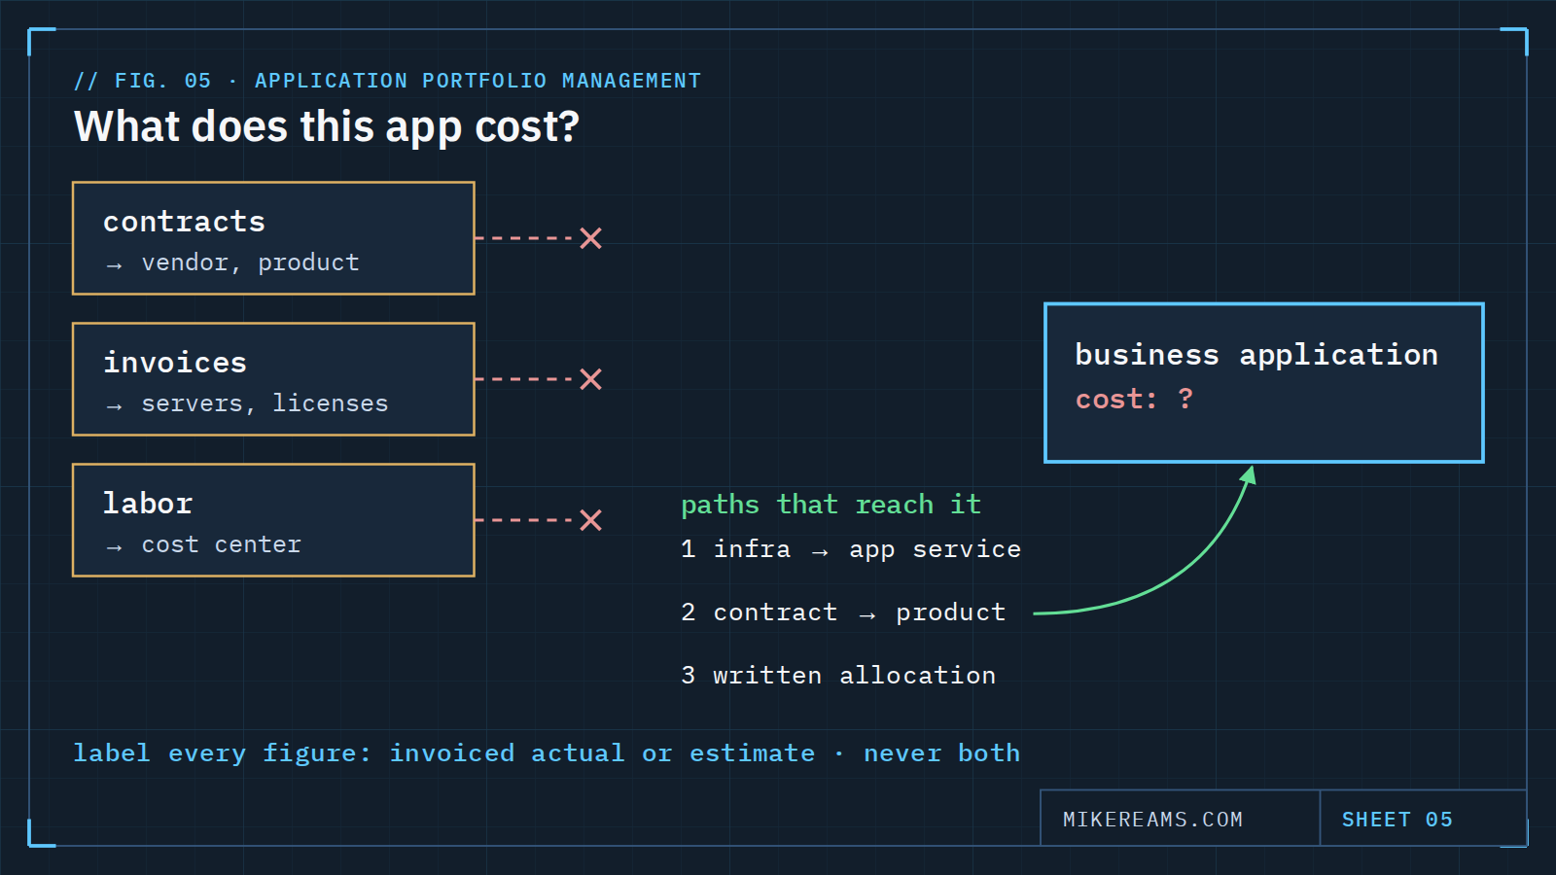Click path '1 infra → app service'
1556x875 pixels.
pyautogui.click(x=851, y=549)
